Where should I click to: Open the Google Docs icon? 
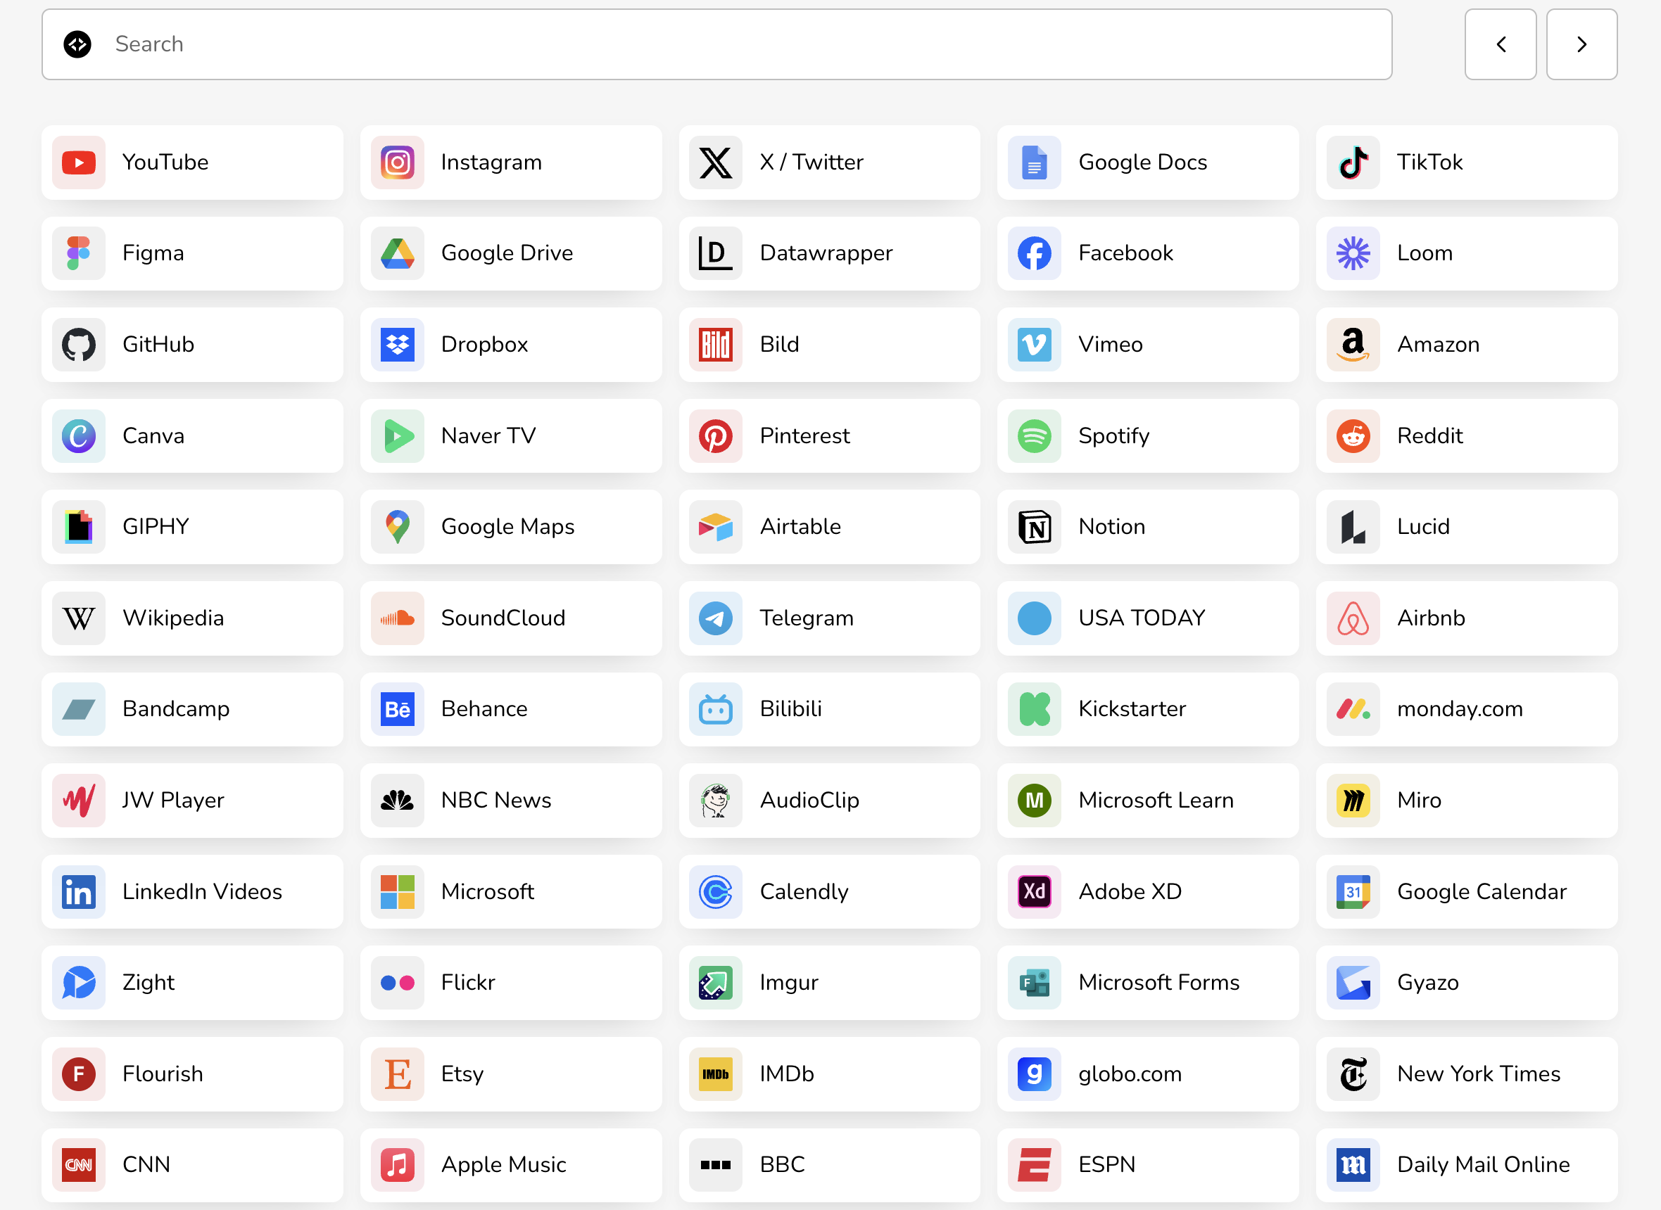point(1034,162)
